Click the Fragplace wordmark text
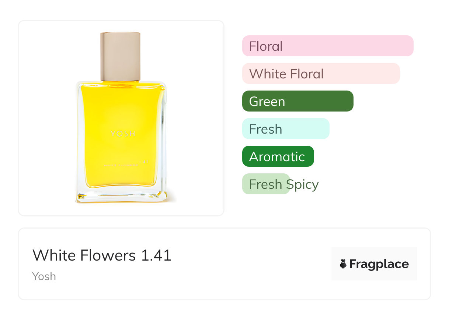This screenshot has height=318, width=449. (x=379, y=264)
